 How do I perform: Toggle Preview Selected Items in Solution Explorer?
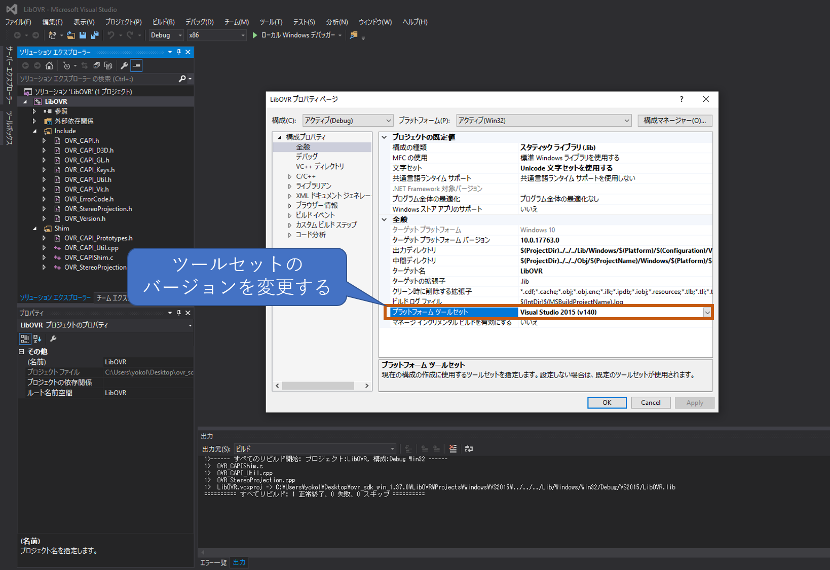[136, 65]
